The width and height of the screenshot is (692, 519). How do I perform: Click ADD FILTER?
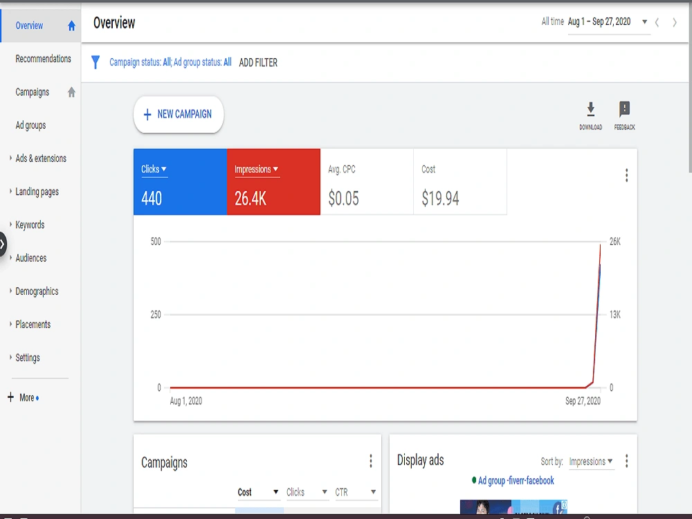[x=258, y=63]
